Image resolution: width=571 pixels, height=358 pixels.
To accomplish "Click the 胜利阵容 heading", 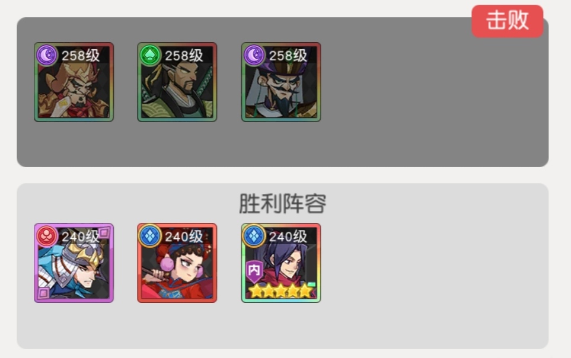I will [283, 203].
